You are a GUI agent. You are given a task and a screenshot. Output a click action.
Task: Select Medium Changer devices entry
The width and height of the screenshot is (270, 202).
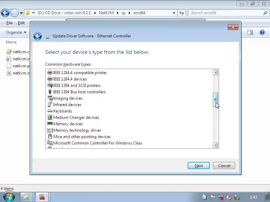click(x=76, y=117)
